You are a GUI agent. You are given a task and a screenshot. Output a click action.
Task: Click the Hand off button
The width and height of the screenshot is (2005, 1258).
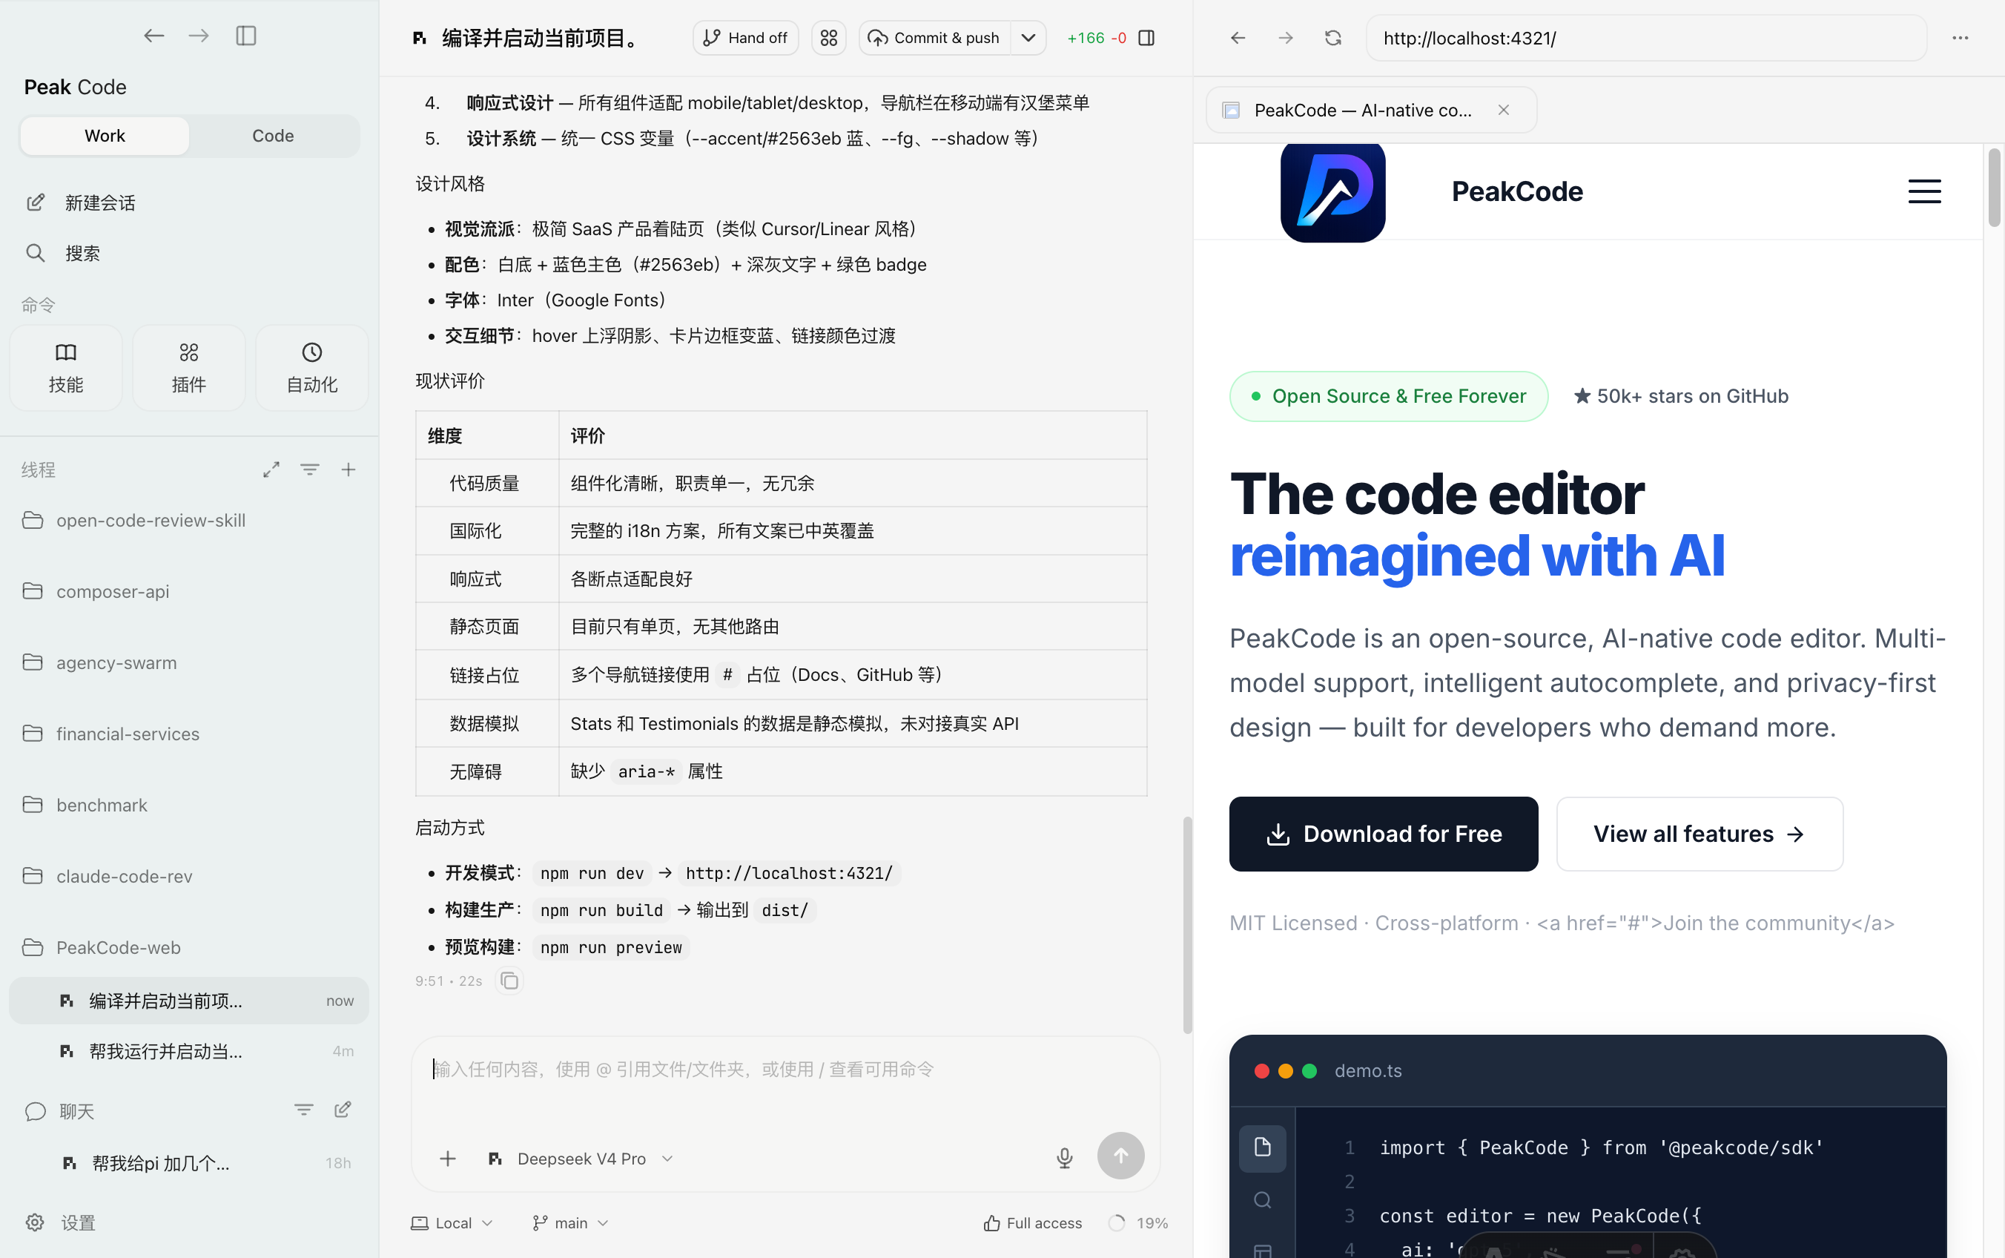[x=745, y=39]
